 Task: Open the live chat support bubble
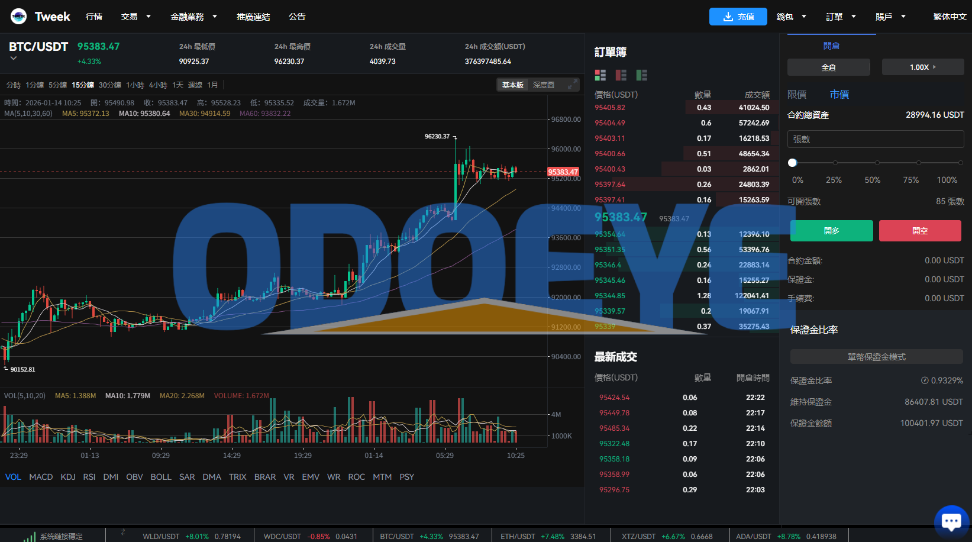click(x=951, y=521)
